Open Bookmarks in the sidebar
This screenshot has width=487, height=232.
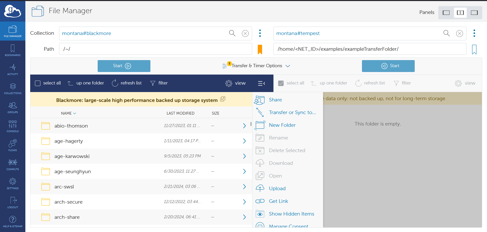pyautogui.click(x=13, y=50)
